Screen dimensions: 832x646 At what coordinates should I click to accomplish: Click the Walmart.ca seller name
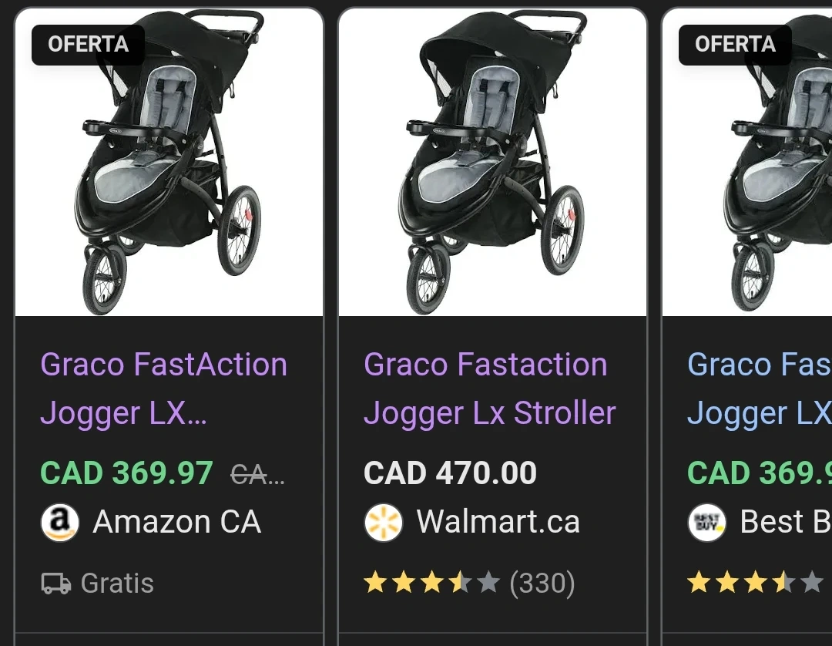pos(498,523)
